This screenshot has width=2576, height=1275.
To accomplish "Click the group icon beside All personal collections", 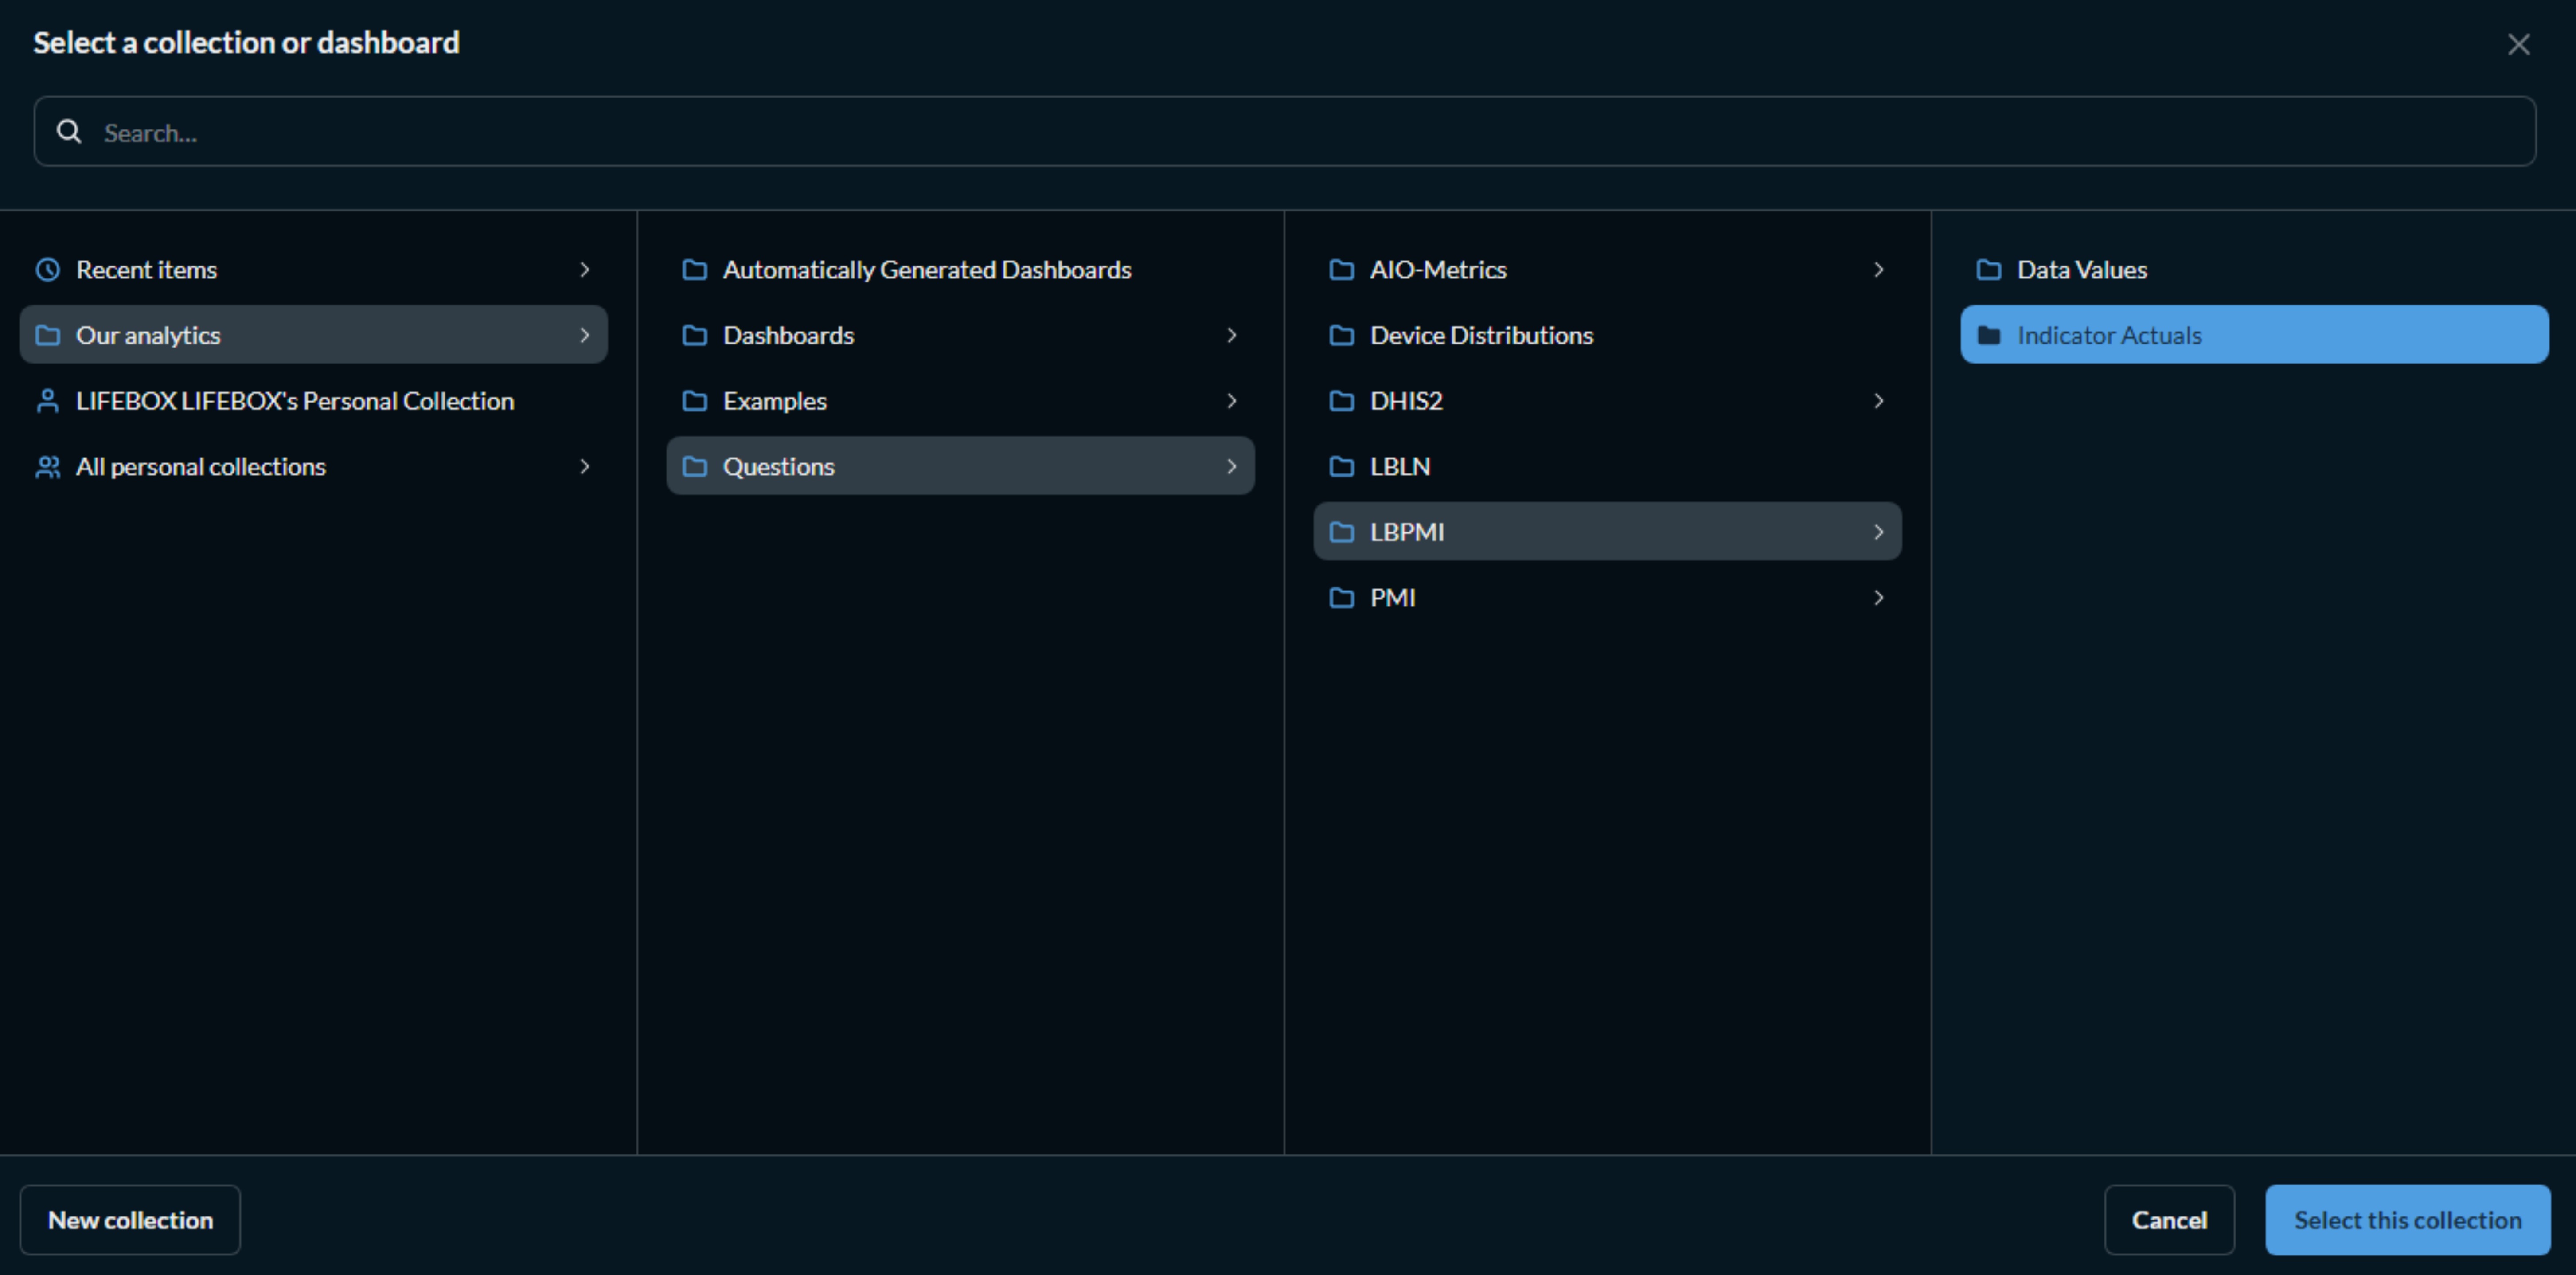I will pos(48,466).
